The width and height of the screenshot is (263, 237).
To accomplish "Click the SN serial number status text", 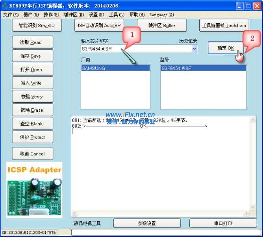I will point(28,233).
